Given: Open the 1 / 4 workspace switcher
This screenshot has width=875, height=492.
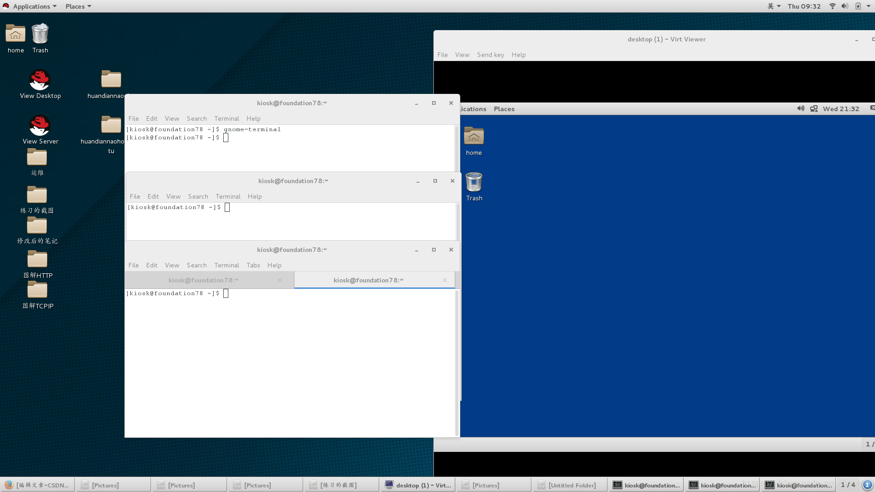Looking at the screenshot, I should (x=848, y=485).
